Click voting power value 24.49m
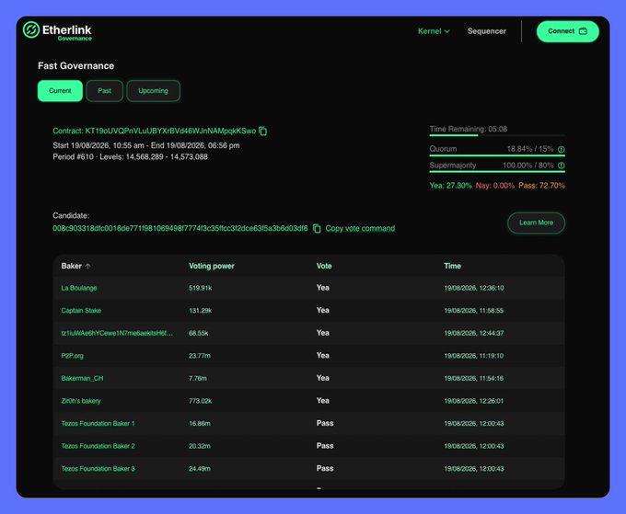The width and height of the screenshot is (626, 514). pos(200,469)
